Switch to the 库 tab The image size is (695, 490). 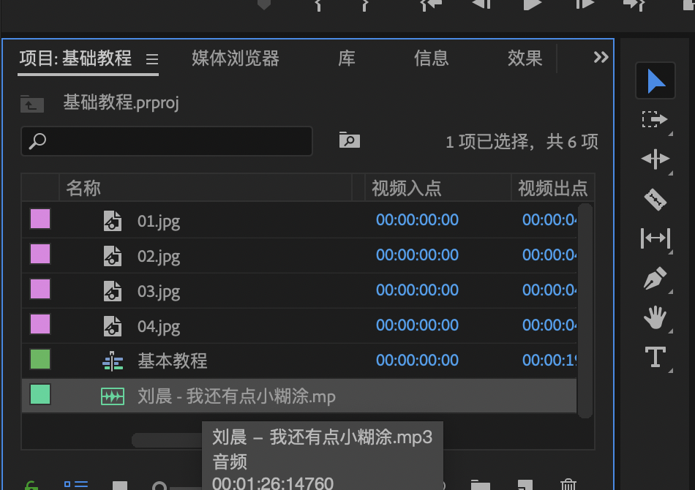coord(347,58)
